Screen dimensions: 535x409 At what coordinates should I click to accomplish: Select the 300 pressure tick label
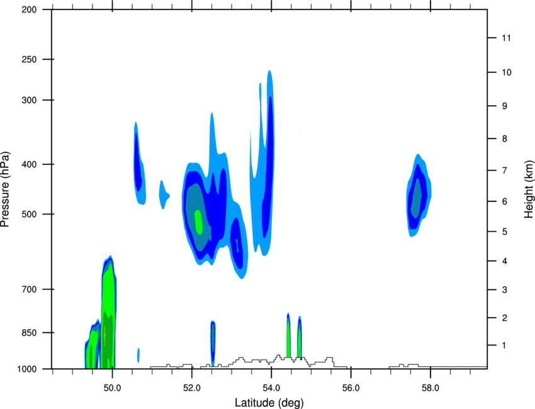(29, 100)
